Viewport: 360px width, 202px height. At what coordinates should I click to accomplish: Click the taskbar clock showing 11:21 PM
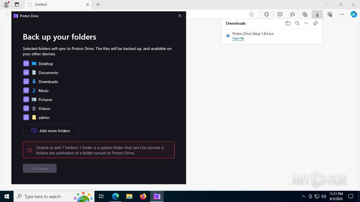(336, 196)
